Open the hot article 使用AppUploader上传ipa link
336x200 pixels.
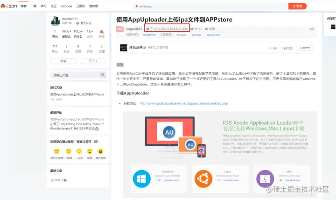click(x=77, y=94)
